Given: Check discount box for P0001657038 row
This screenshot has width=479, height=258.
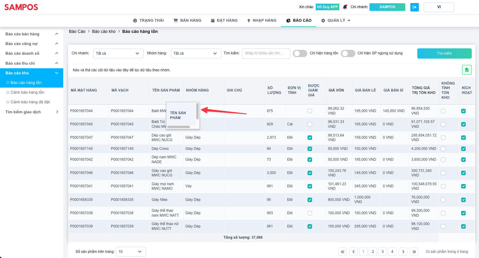Looking at the screenshot, I should click(x=310, y=213).
